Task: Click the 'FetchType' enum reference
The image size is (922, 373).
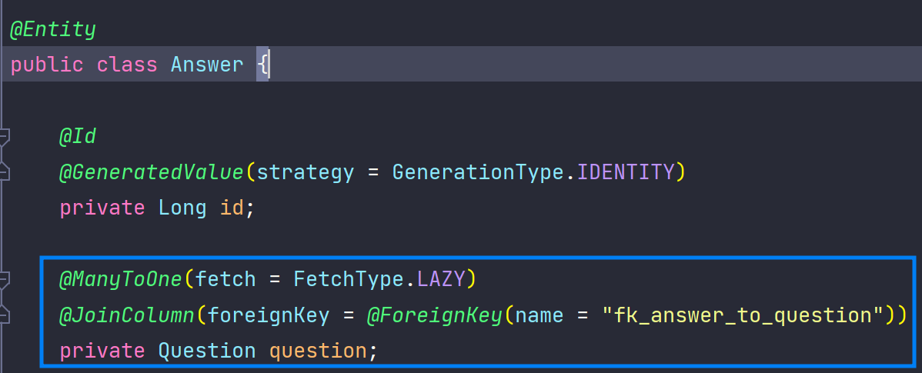Action: pos(349,280)
